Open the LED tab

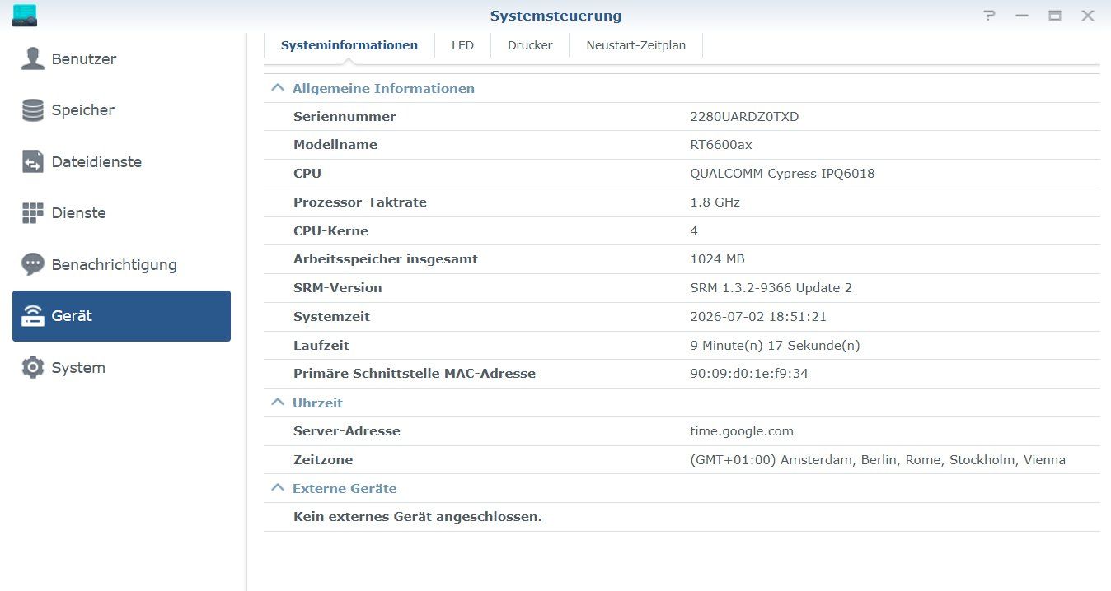pos(462,45)
